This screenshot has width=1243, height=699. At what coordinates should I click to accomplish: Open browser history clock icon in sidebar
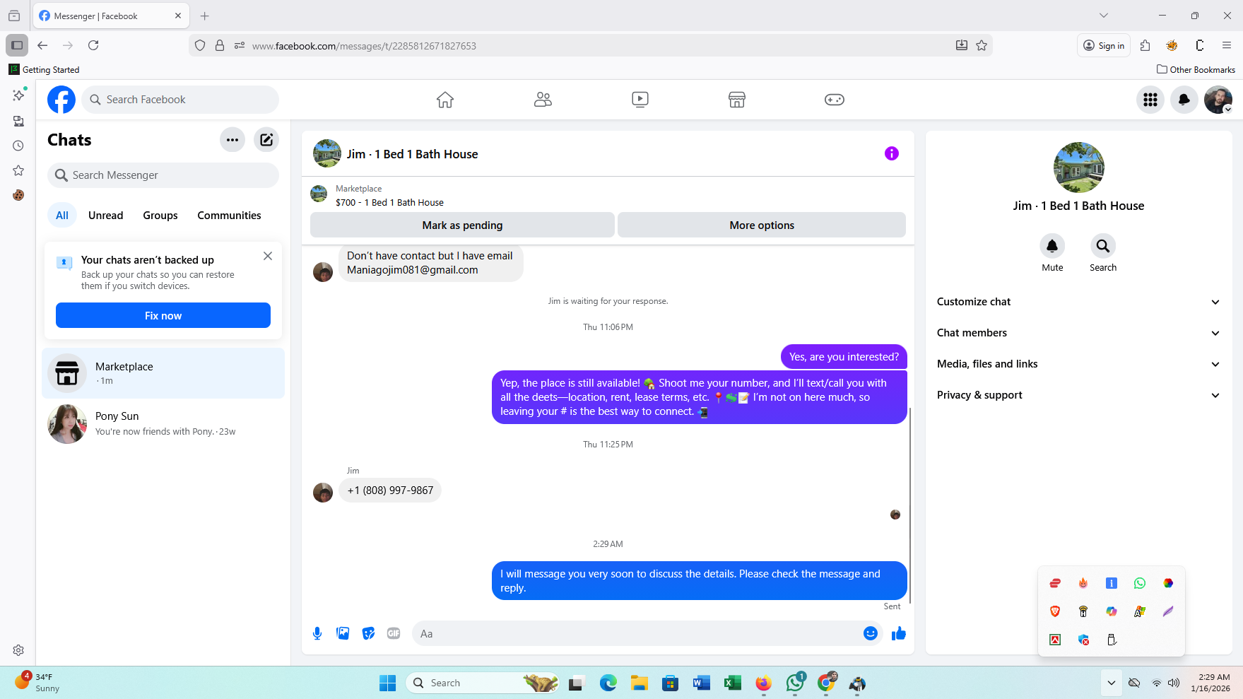coord(18,146)
